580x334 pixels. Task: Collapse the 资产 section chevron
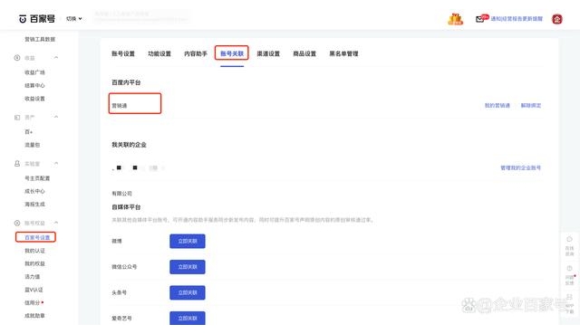point(56,117)
